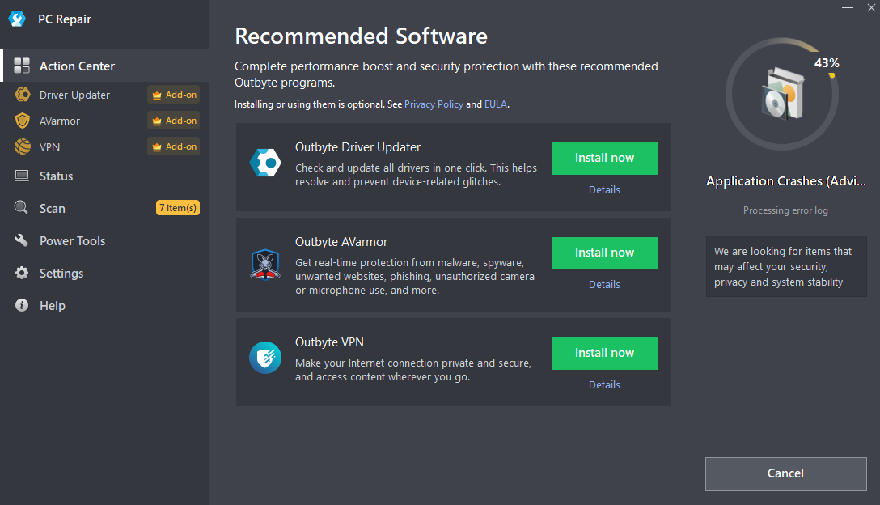Install Outbyte AVarmor now
Image resolution: width=880 pixels, height=505 pixels.
coord(604,252)
